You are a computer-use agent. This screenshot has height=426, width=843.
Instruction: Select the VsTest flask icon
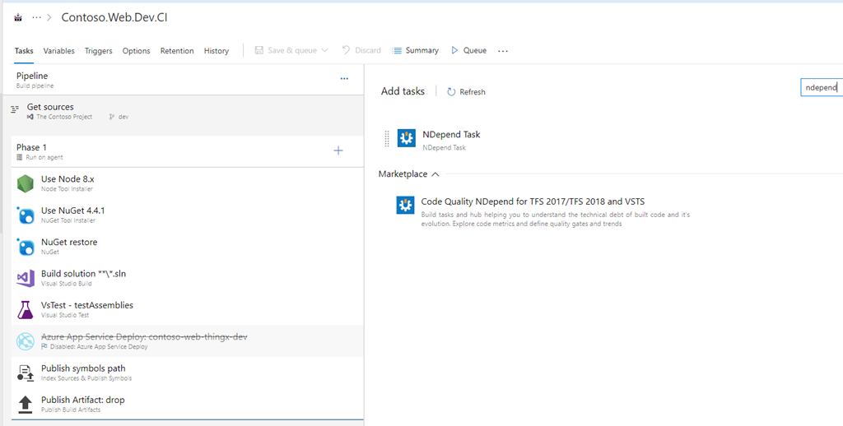[25, 309]
